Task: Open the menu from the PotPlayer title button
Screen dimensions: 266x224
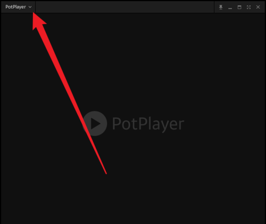Action: [18, 7]
